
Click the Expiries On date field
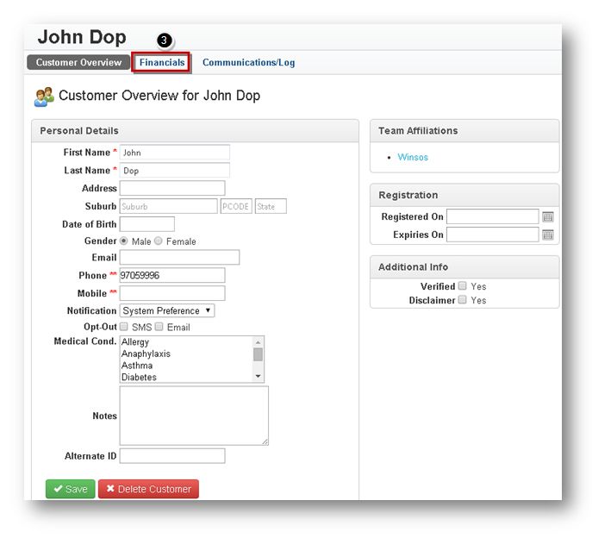tap(492, 235)
